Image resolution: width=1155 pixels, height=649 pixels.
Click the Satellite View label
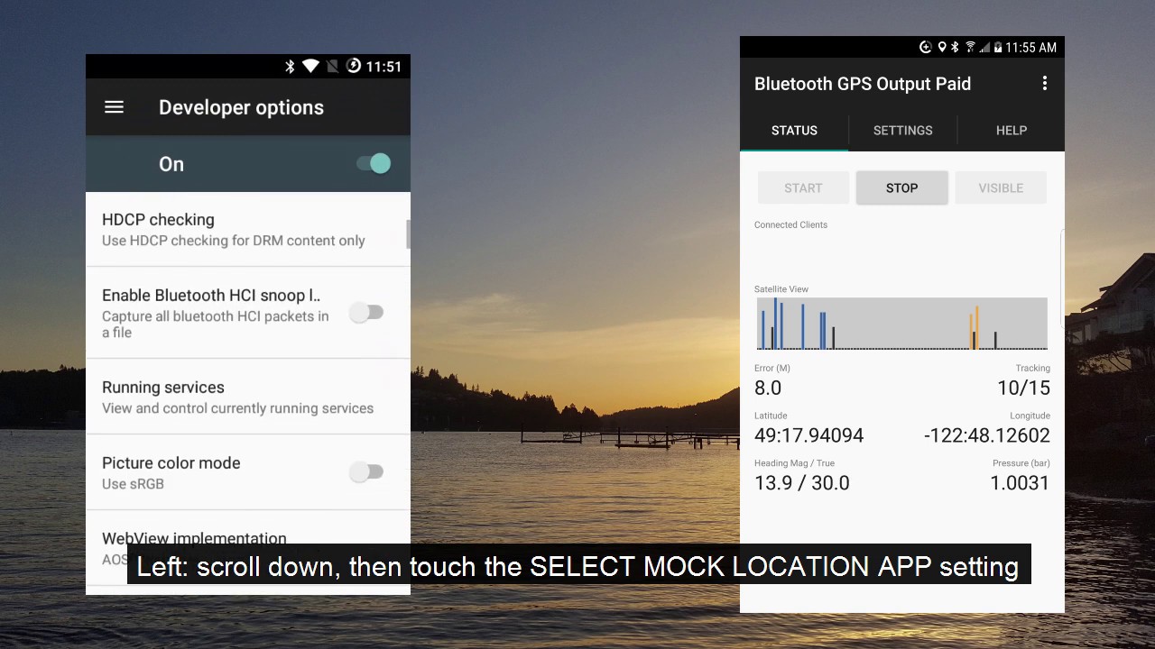(781, 289)
